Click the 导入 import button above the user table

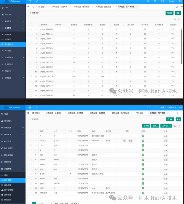click(x=155, y=126)
